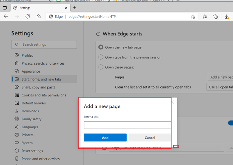Open the tab actions menu icon
The width and height of the screenshot is (233, 165).
pyautogui.click(x=5, y=7)
